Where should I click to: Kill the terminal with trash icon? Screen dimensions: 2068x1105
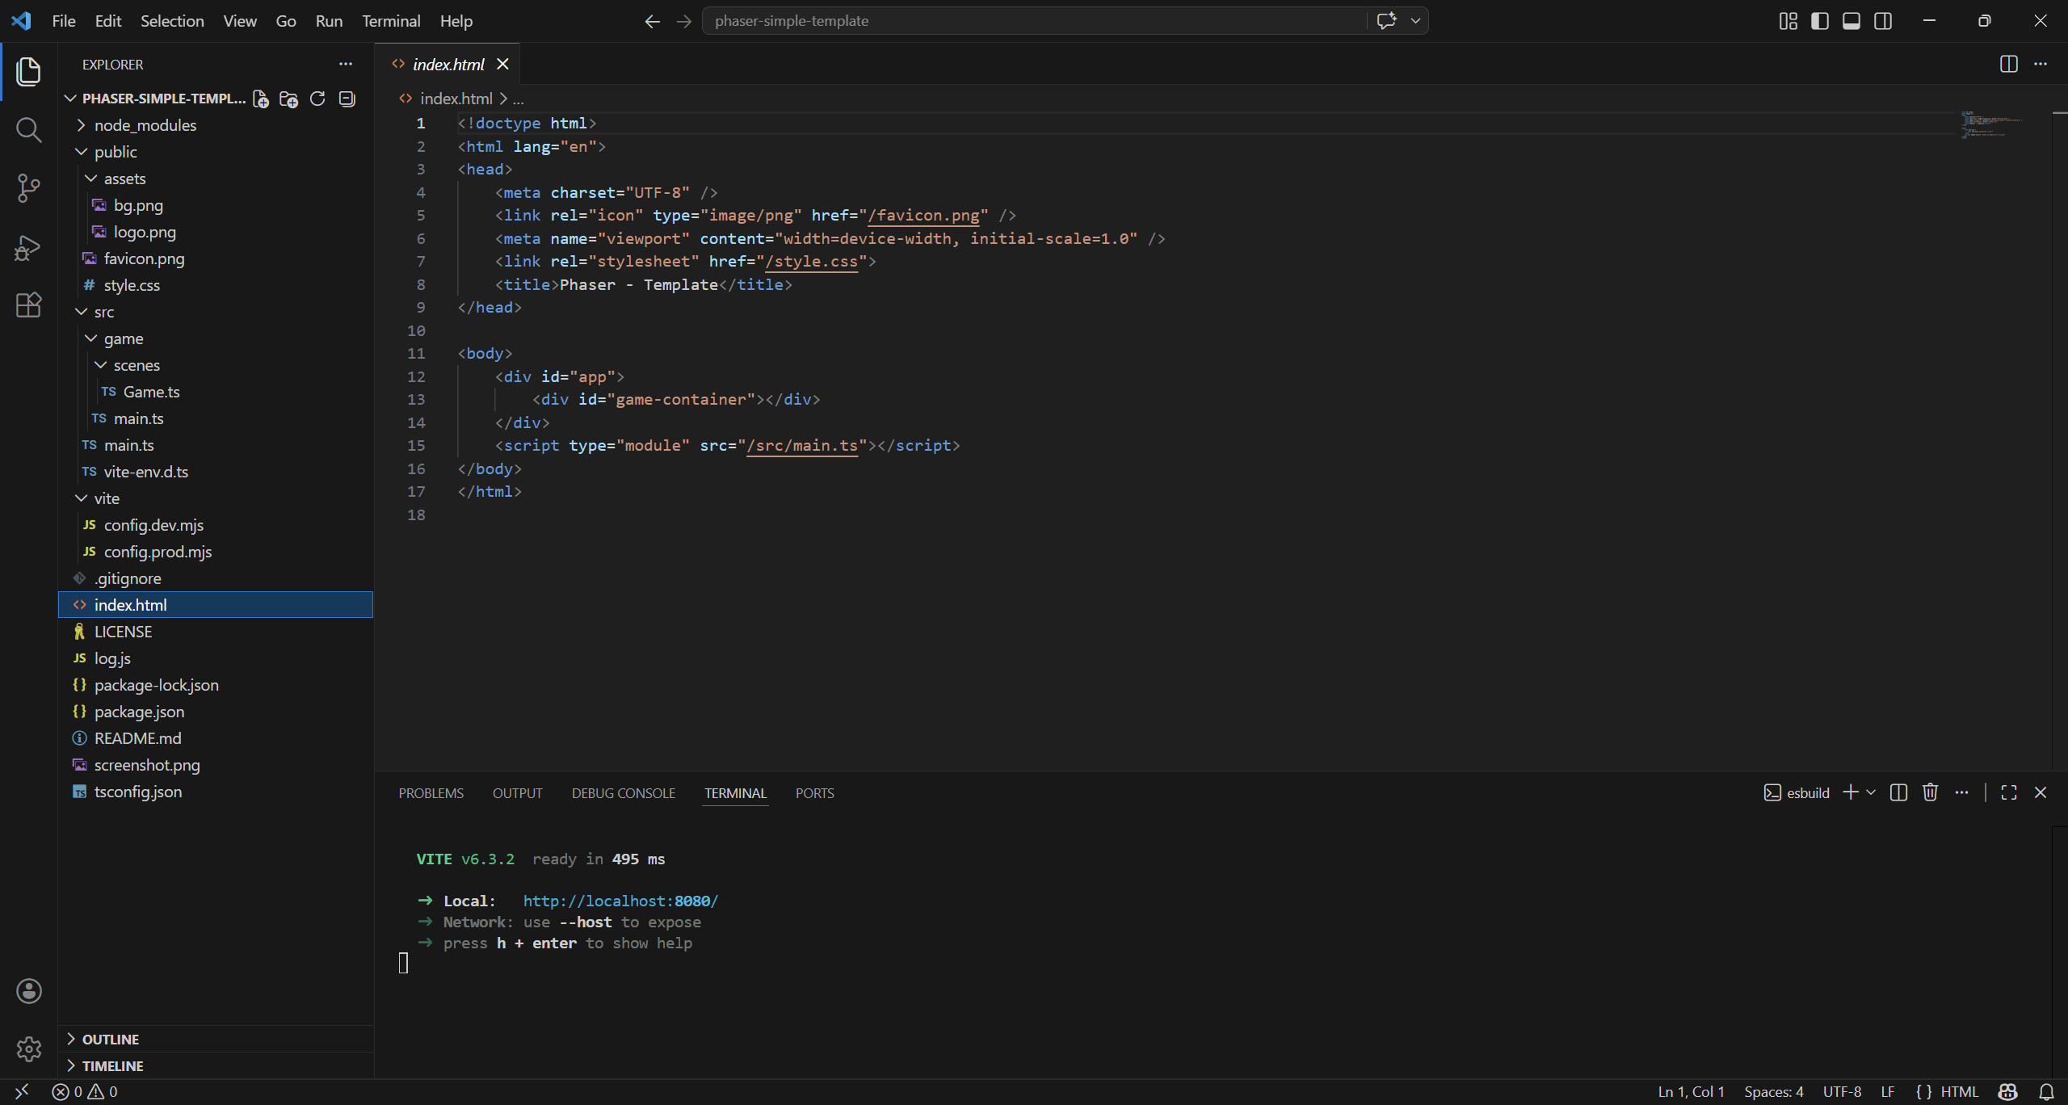point(1930,792)
